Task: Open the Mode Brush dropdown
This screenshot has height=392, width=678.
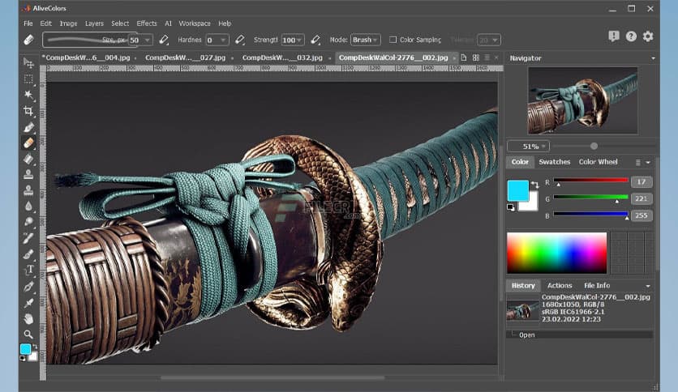Action: click(366, 40)
